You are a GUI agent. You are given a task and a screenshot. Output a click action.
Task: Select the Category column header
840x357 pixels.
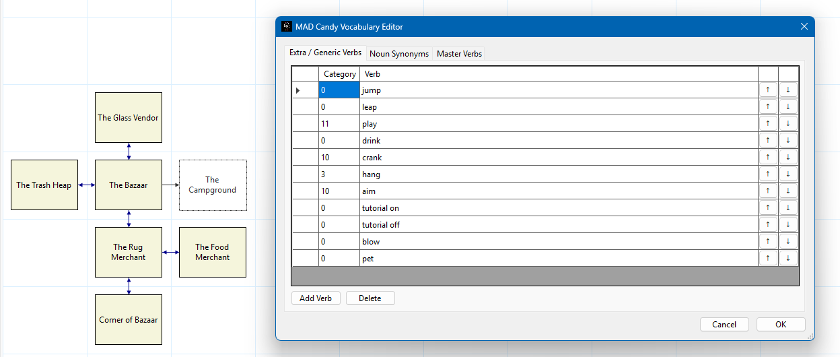pos(339,74)
